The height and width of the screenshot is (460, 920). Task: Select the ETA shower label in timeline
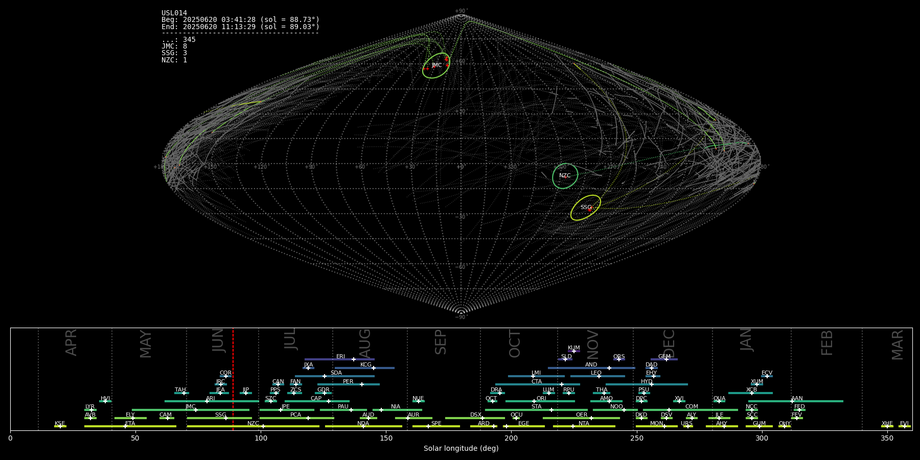coord(130,424)
